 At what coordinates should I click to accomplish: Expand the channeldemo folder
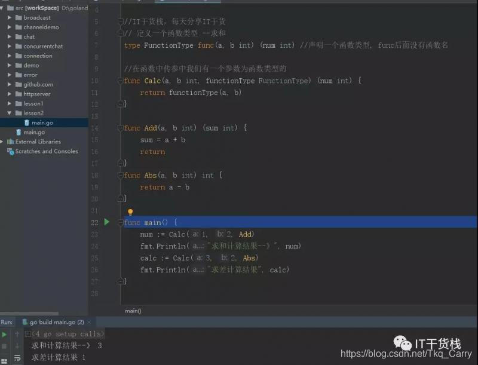pyautogui.click(x=10, y=27)
